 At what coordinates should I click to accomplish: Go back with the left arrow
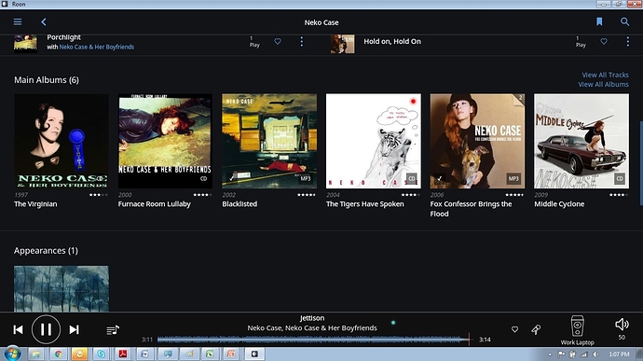(44, 21)
